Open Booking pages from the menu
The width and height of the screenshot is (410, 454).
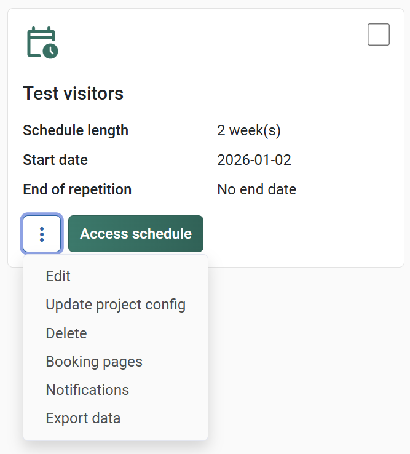tap(94, 362)
